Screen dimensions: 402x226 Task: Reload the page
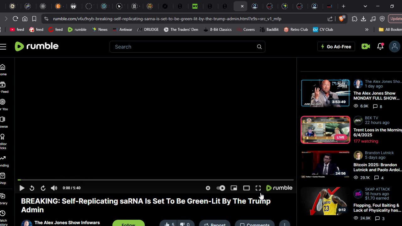[x=15, y=19]
